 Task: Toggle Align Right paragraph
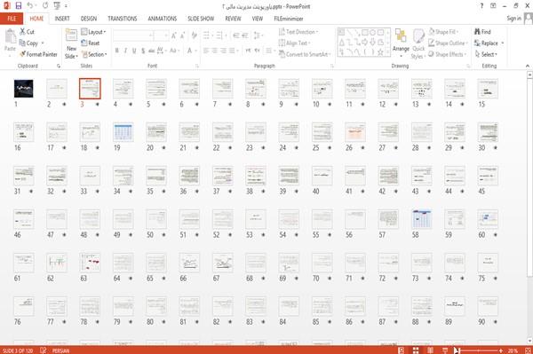(223, 51)
